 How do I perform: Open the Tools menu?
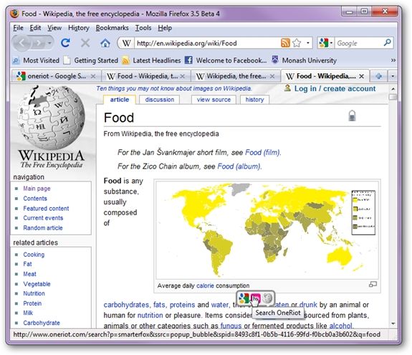[143, 28]
